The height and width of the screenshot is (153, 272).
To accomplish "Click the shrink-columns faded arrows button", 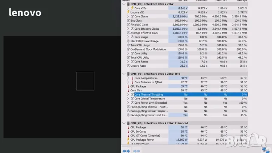I will pos(136,151).
